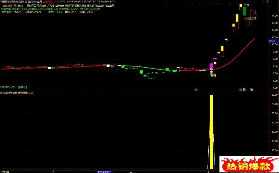
Task: Click the MA5: 14.44 value
Action: point(67,2)
